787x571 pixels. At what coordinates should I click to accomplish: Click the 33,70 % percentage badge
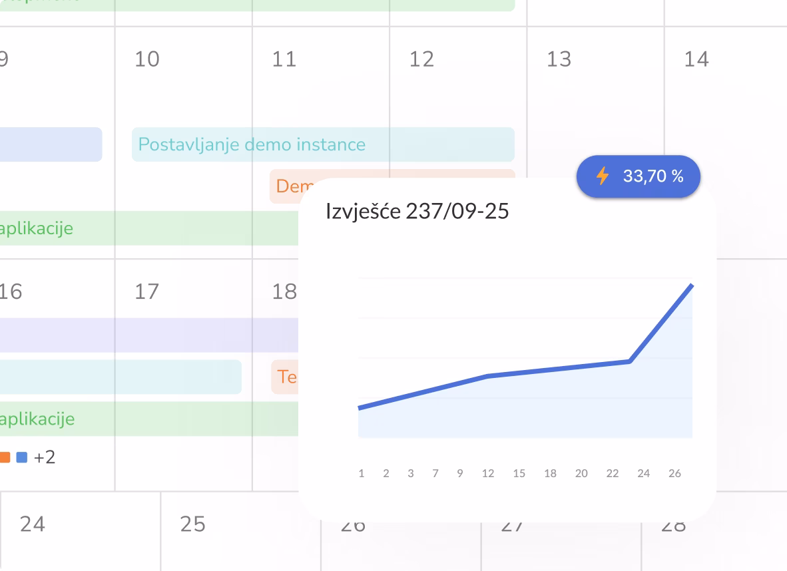coord(639,176)
